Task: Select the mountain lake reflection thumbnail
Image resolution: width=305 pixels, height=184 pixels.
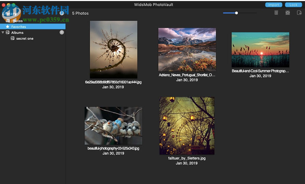Action: point(187,50)
